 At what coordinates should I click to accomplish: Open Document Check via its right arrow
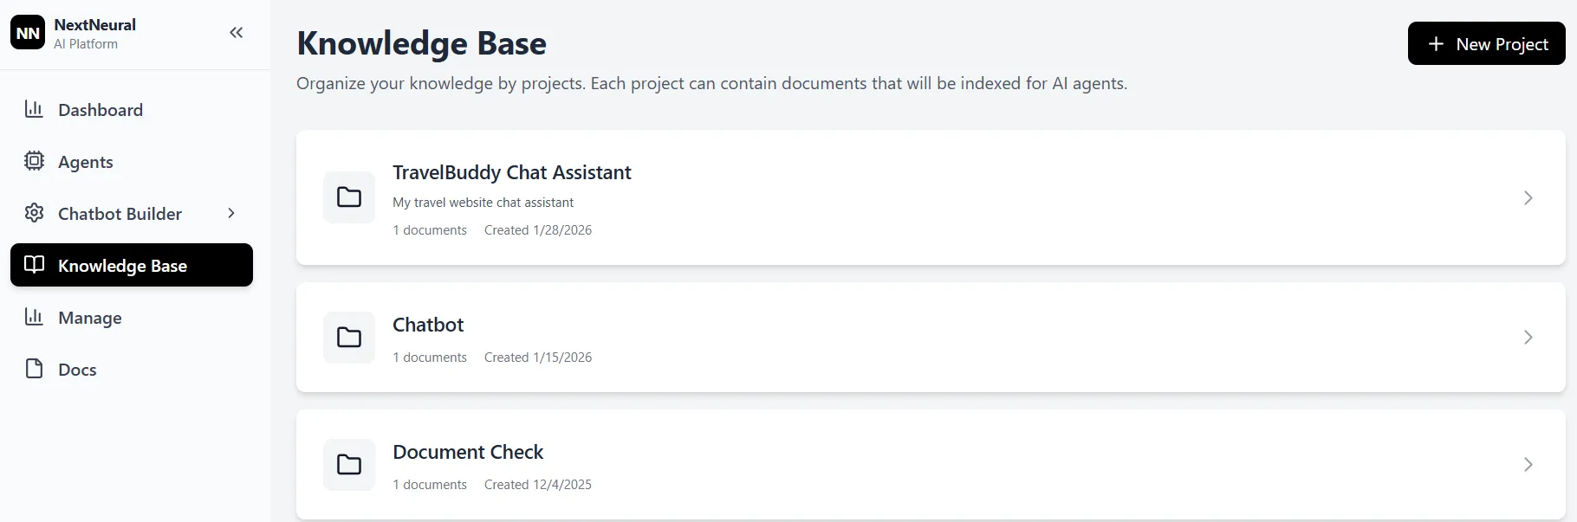[x=1528, y=465]
